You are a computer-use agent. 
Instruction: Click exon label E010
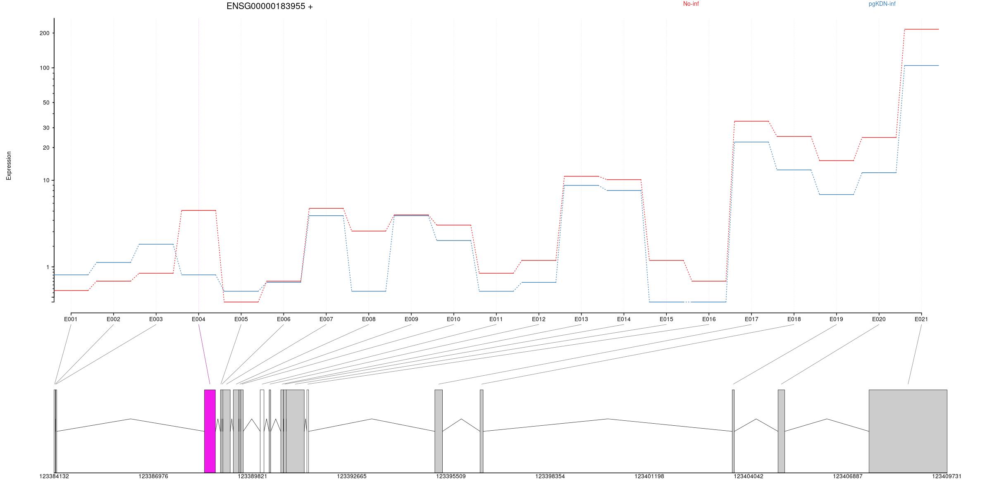click(x=453, y=319)
